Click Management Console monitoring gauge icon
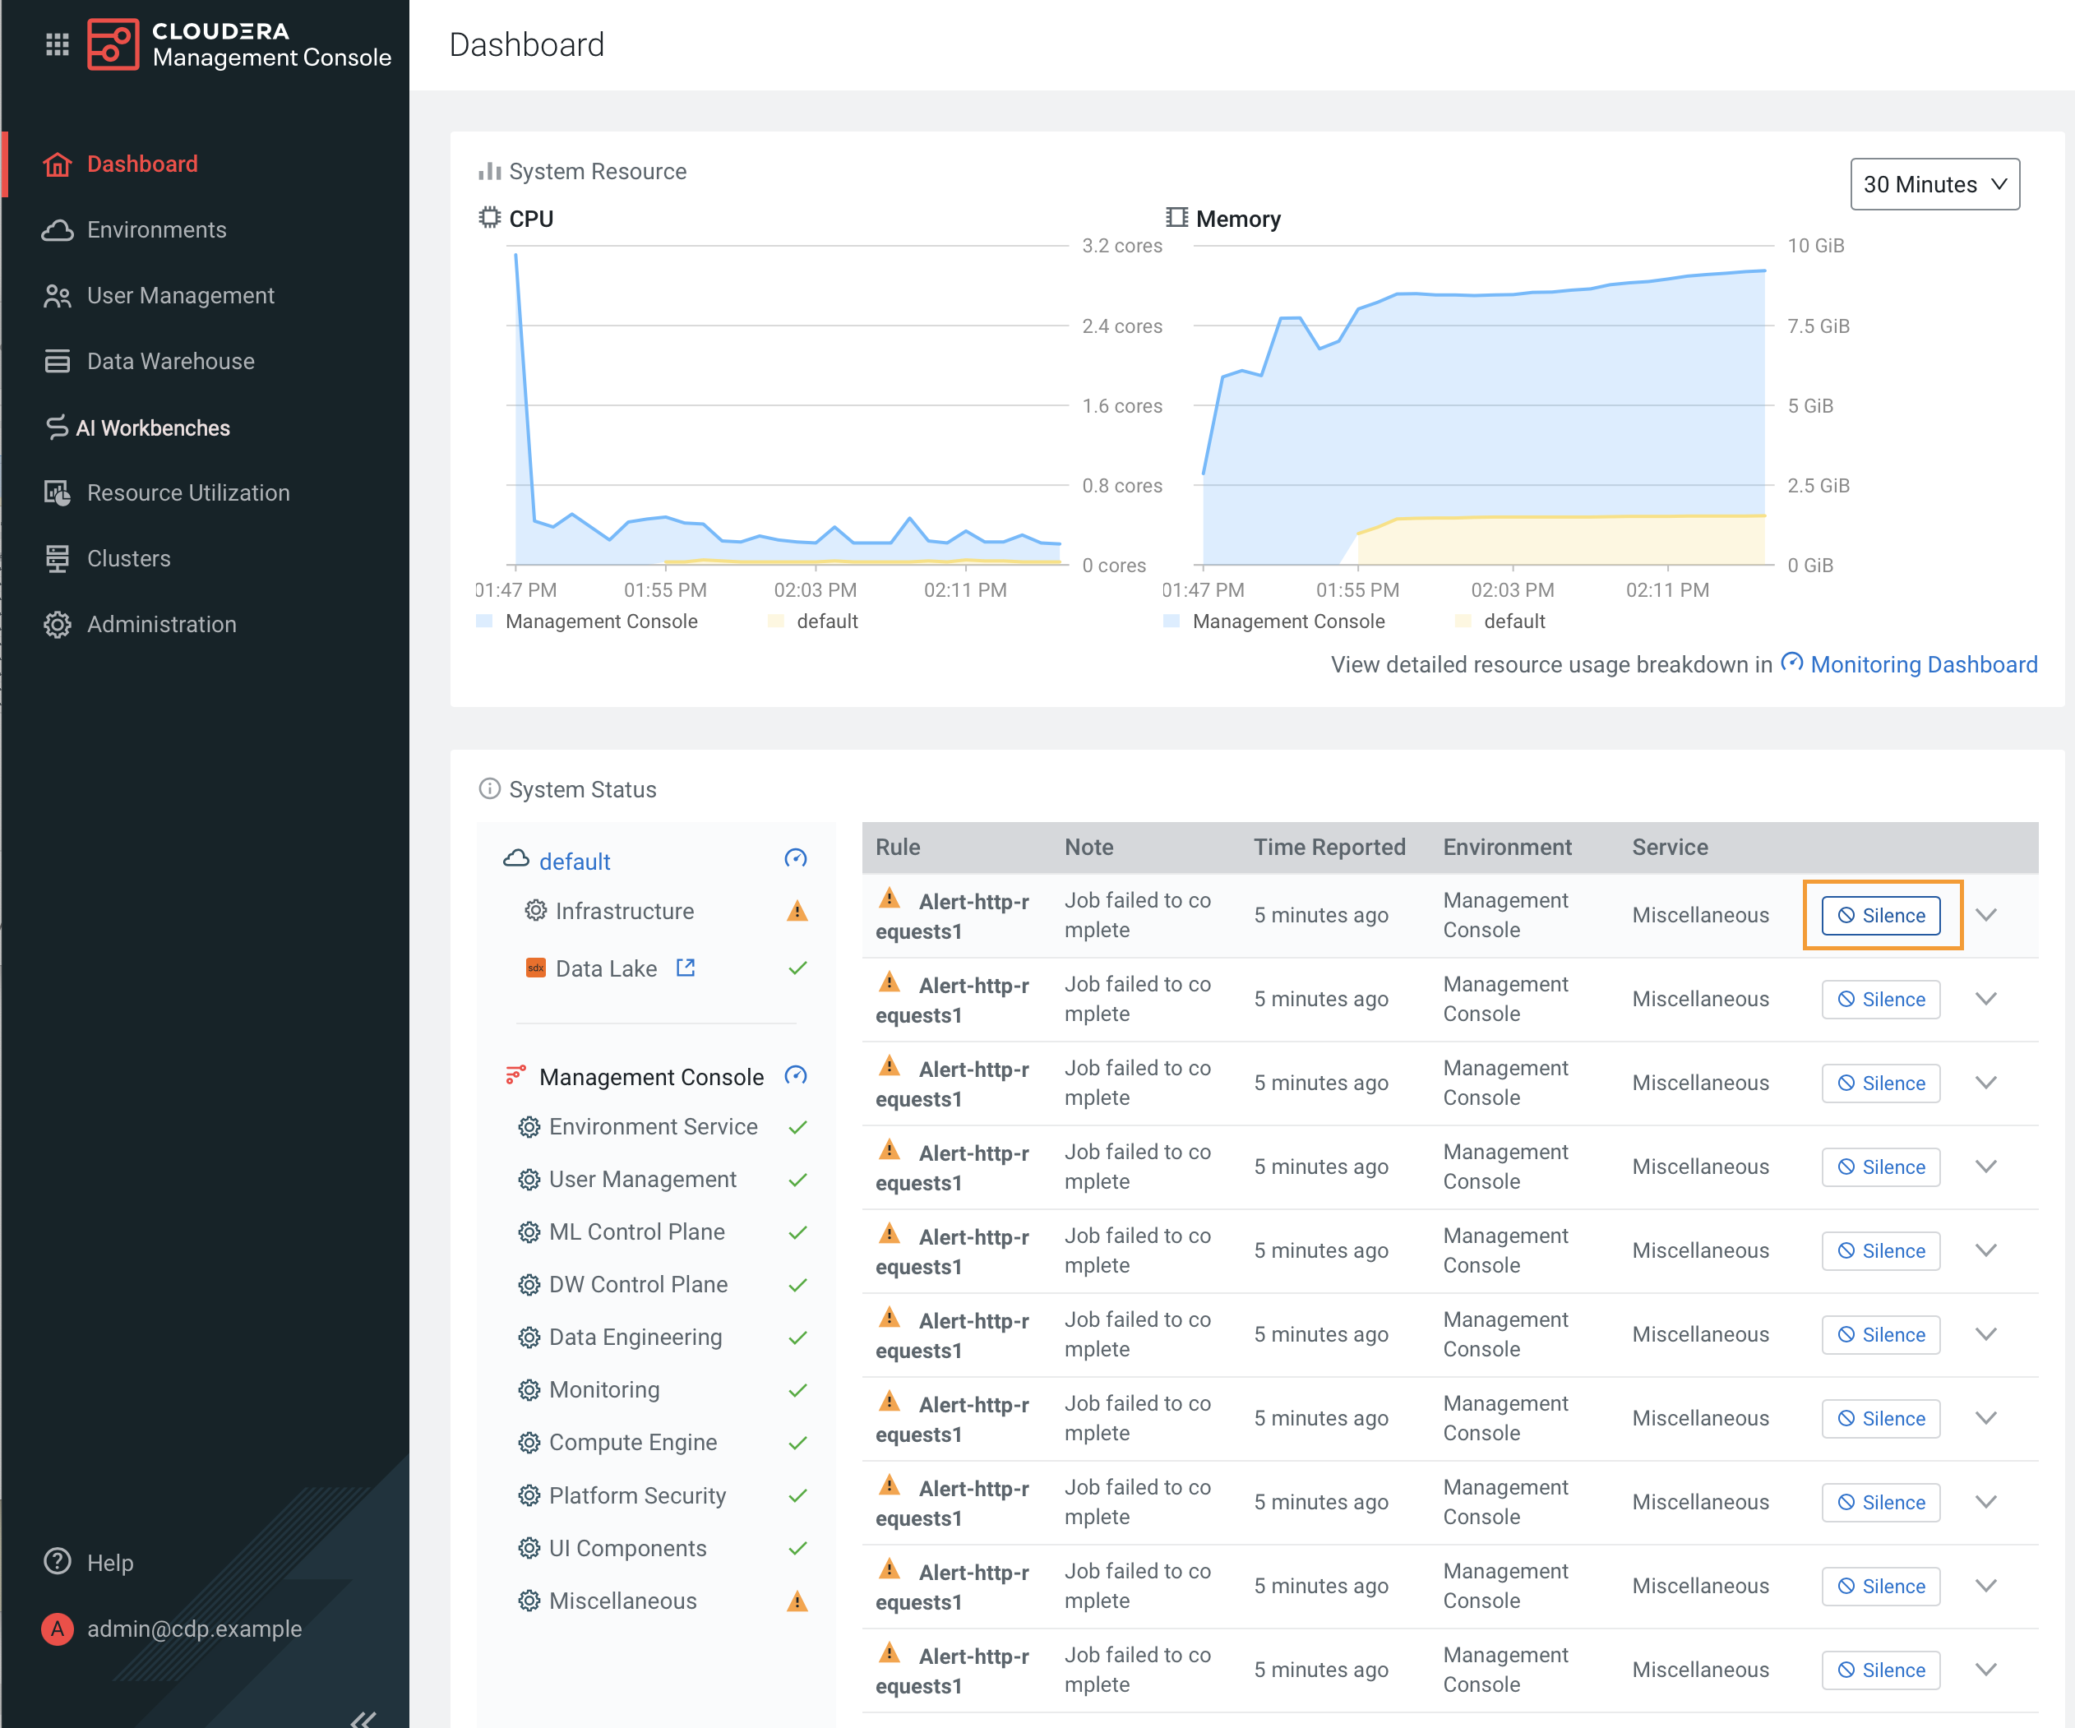Screen dimensions: 2075x1728 [796, 1075]
